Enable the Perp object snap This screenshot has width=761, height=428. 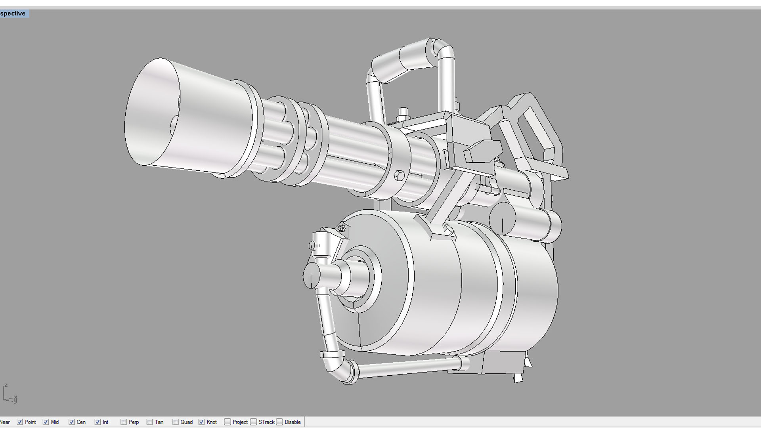(124, 422)
